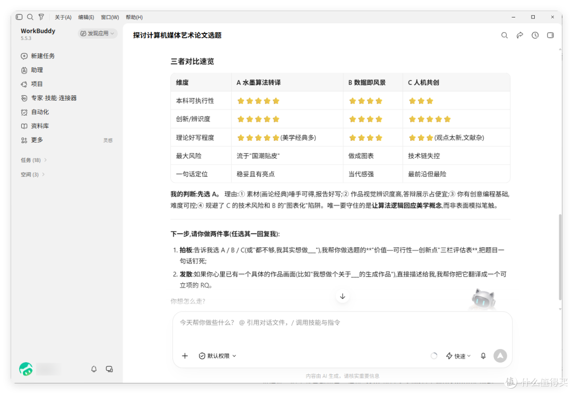Image resolution: width=573 pixels, height=394 pixels.
Task: Open the chat bubbles icon at sidebar bottom
Action: click(x=109, y=369)
